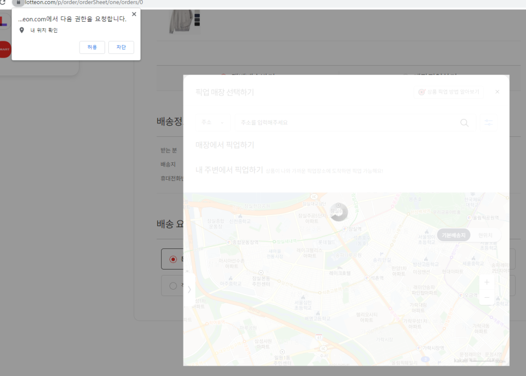Click 잠실역 station marker on map
The width and height of the screenshot is (526, 376).
coord(344,229)
